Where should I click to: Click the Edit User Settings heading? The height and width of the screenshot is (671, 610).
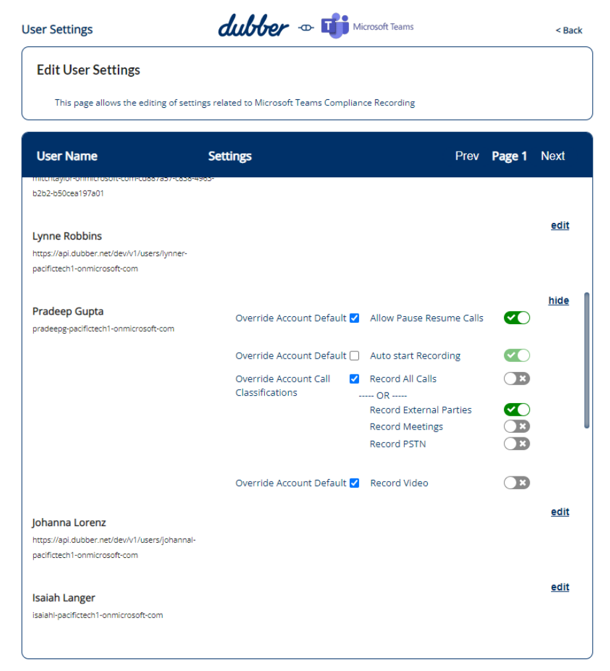(x=88, y=69)
